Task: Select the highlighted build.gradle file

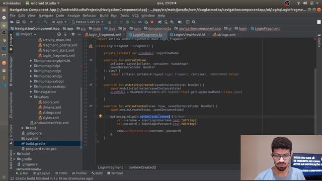Action: click(35, 144)
